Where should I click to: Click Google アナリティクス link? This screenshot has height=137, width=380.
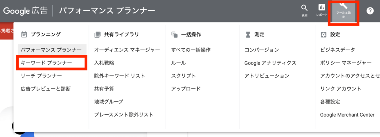coord(271,63)
